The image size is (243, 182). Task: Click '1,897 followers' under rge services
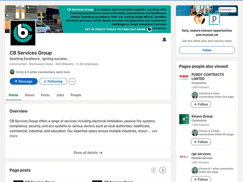[200, 163]
